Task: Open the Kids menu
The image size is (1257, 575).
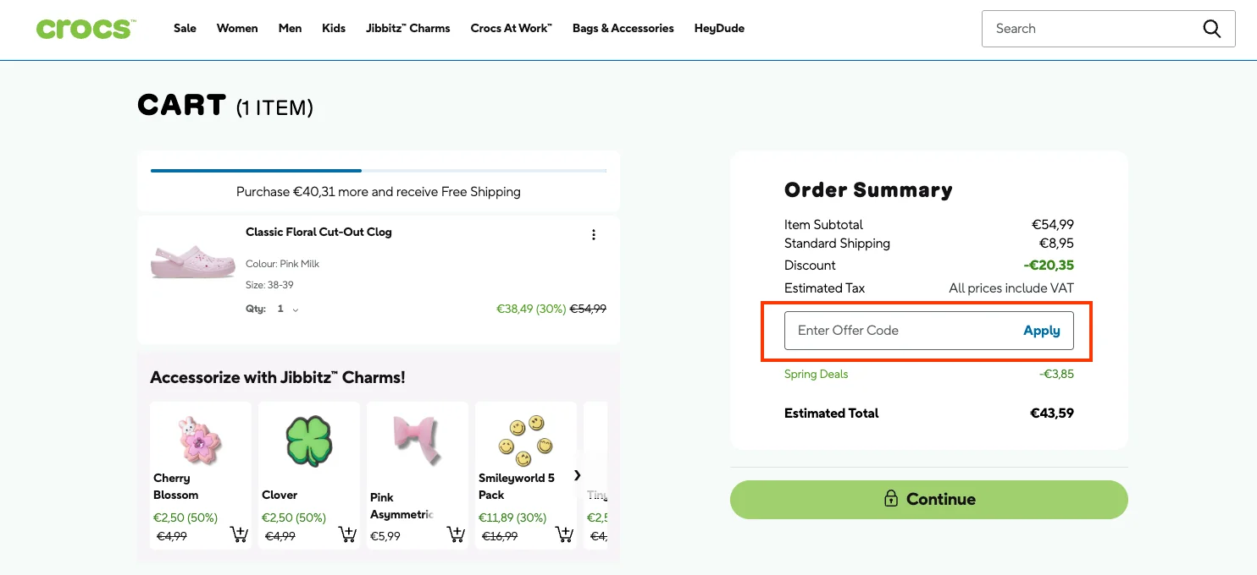Action: pos(334,28)
